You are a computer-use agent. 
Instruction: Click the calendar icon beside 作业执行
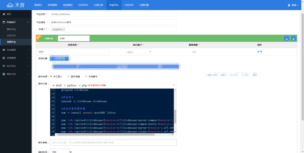4,22
